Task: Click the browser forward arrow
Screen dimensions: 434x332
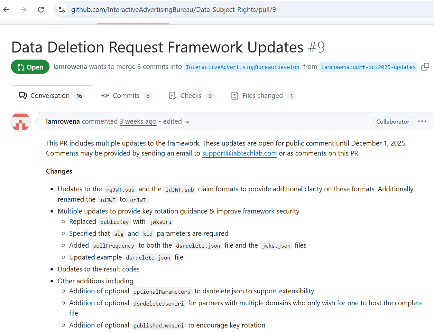Action: 23,10
